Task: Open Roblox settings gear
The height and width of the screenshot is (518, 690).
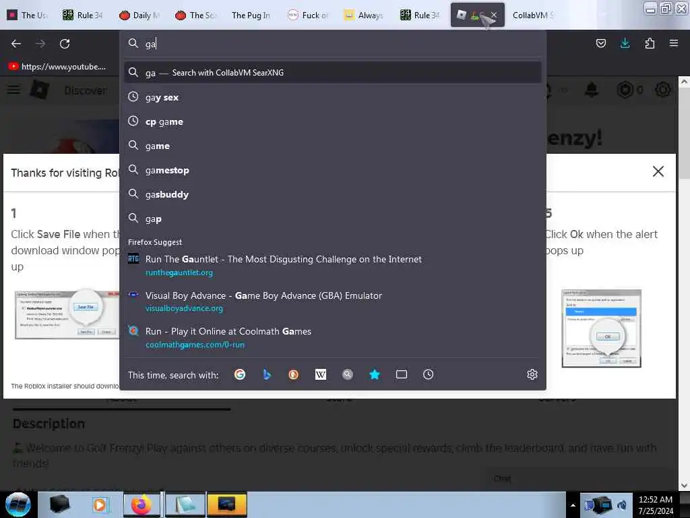Action: click(x=663, y=90)
